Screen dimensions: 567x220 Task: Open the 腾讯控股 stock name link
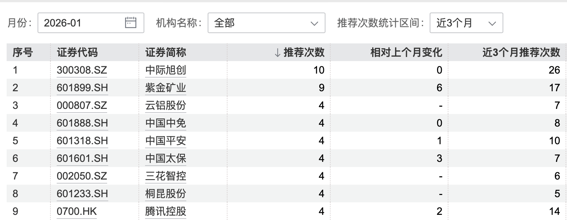pos(165,212)
